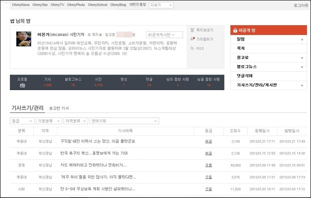Open the 연재기획 filter dropdown
311x198 pixels.
coord(124,121)
